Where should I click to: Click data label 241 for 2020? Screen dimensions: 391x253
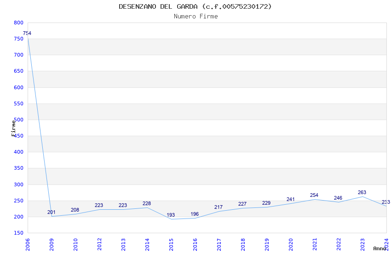tap(291, 199)
